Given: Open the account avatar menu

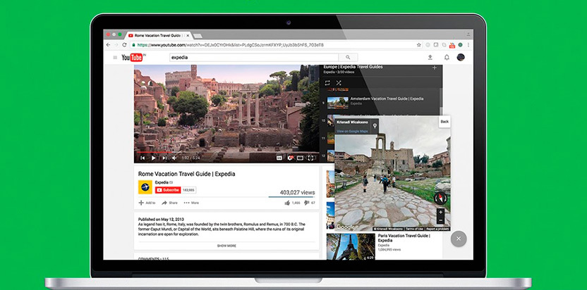Looking at the screenshot, I should point(461,57).
